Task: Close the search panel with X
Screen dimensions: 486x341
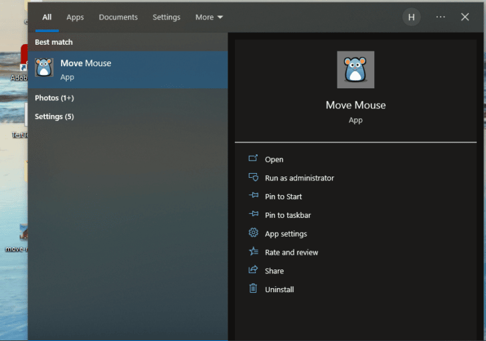Action: [465, 17]
